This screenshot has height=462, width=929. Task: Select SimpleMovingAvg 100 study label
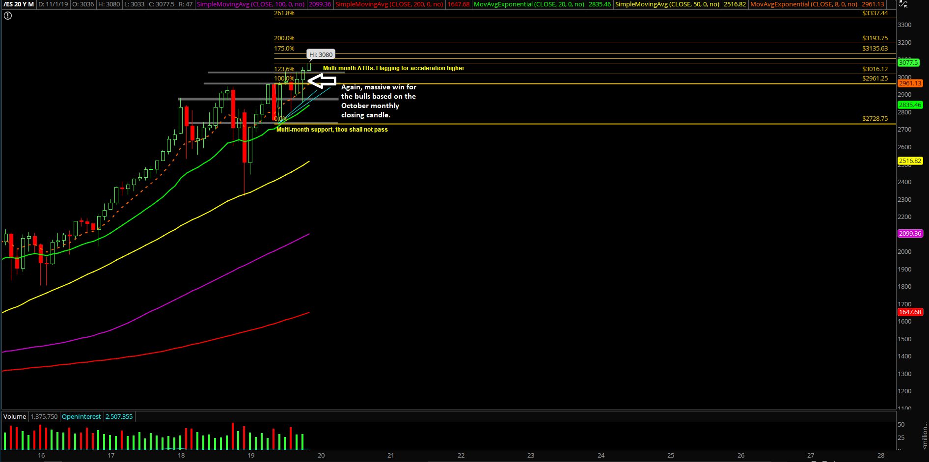[x=250, y=4]
